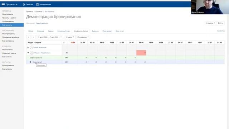Click the red 18.04 column header
The image size is (229, 129).
click(73, 43)
